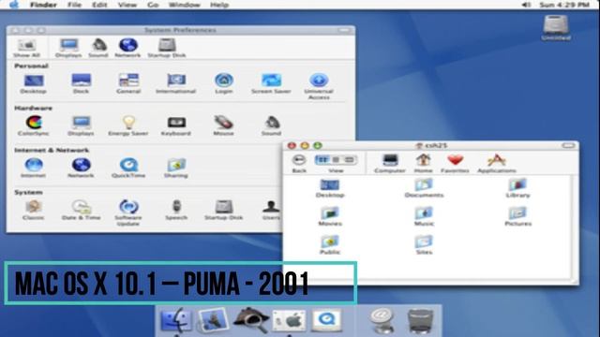Open Sound pane in Hardware section
Image resolution: width=600 pixels, height=337 pixels.
click(x=271, y=125)
